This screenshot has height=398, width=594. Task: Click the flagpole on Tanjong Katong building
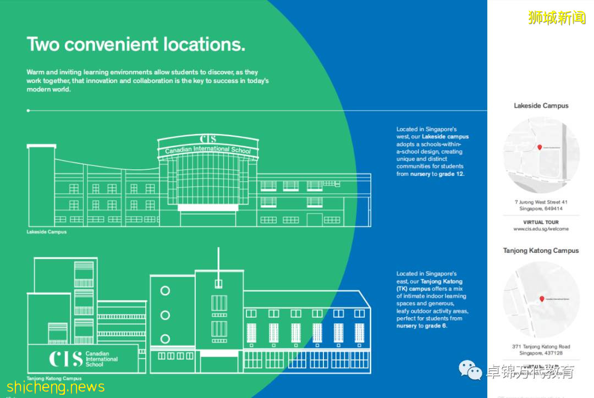[218, 264]
